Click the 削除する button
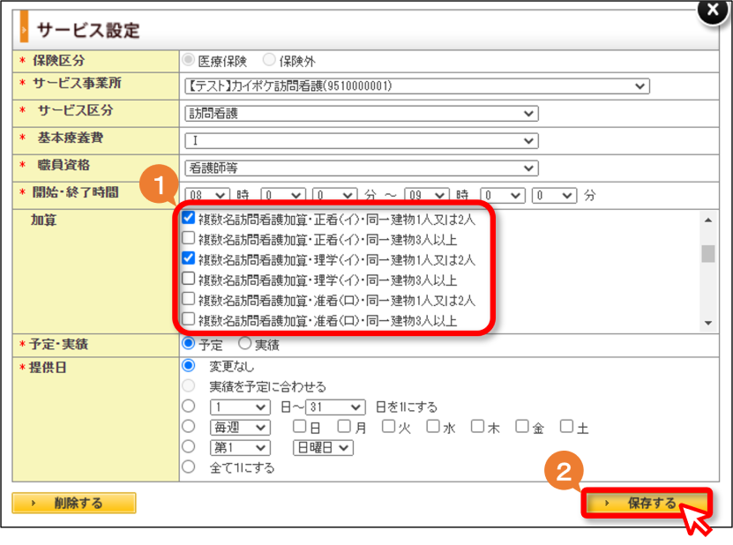 pos(74,503)
